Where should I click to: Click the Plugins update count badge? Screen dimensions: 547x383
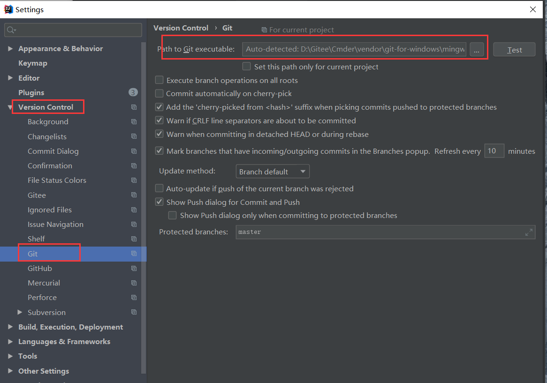(x=133, y=92)
